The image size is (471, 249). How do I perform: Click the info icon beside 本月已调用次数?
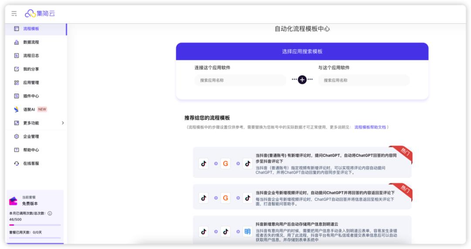[x=50, y=213]
